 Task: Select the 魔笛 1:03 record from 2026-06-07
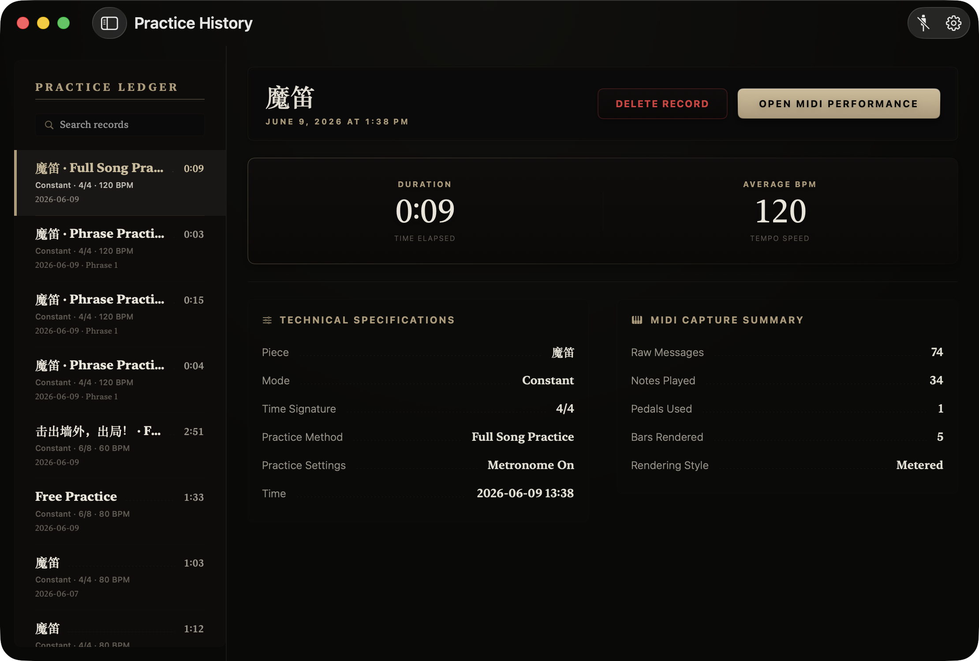(120, 577)
